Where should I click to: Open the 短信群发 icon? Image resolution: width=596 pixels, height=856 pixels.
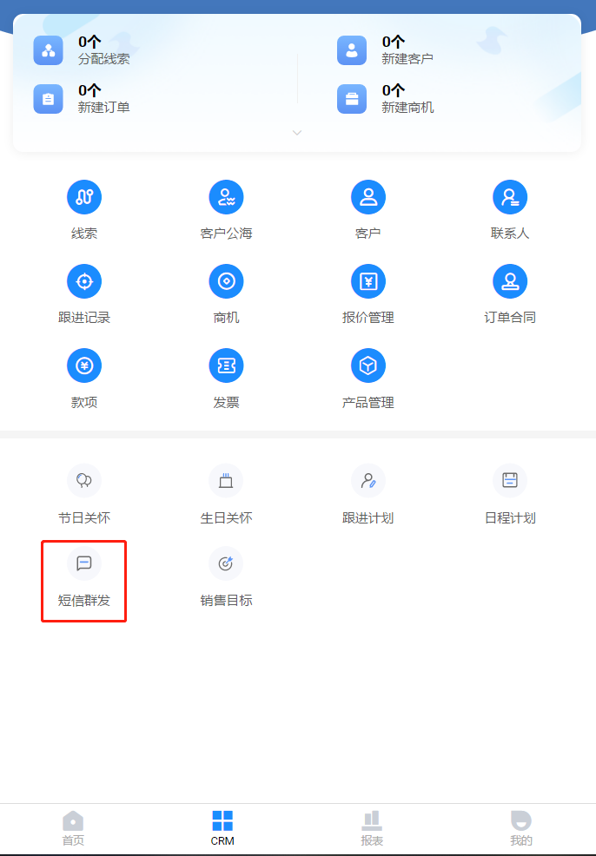click(84, 563)
